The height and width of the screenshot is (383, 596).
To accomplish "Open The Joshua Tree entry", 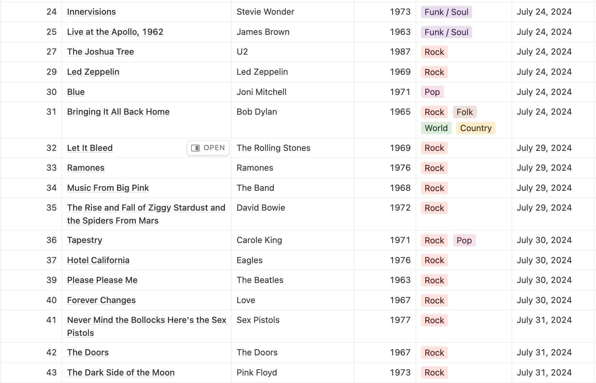I will point(100,52).
